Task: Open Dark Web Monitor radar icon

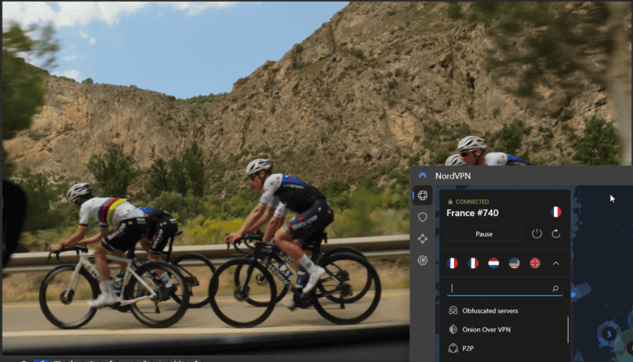Action: tap(422, 261)
